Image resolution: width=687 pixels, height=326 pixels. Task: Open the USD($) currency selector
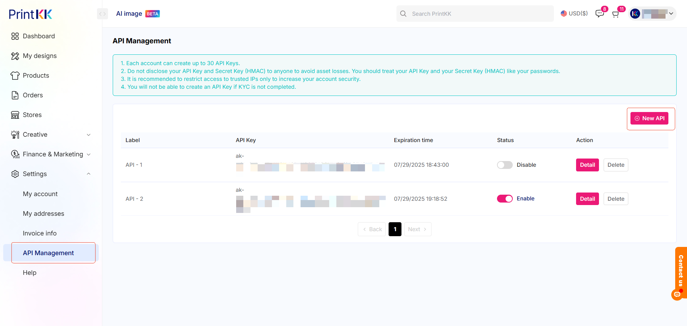coord(574,14)
